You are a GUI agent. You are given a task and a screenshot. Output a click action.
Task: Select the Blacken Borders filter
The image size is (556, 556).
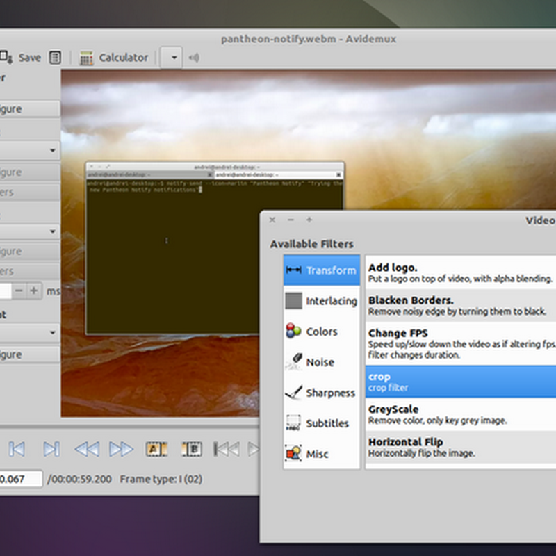coord(461,305)
